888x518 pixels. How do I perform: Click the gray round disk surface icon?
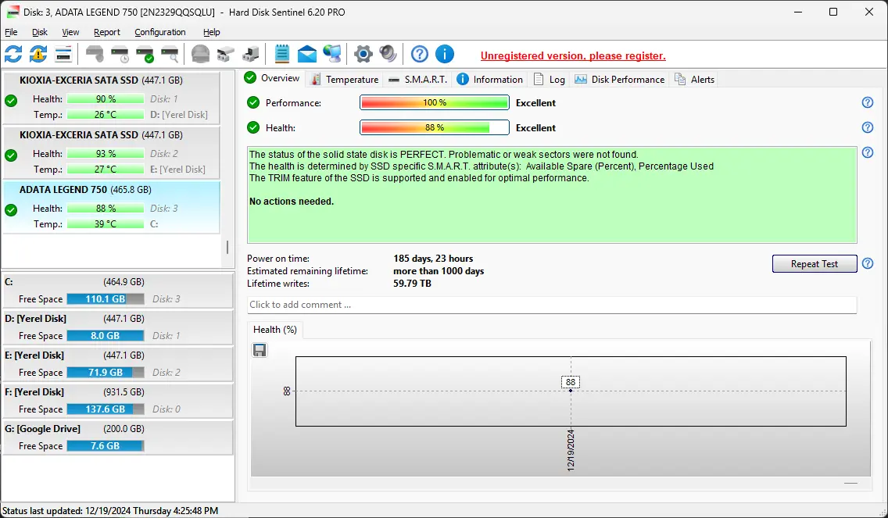pos(200,55)
